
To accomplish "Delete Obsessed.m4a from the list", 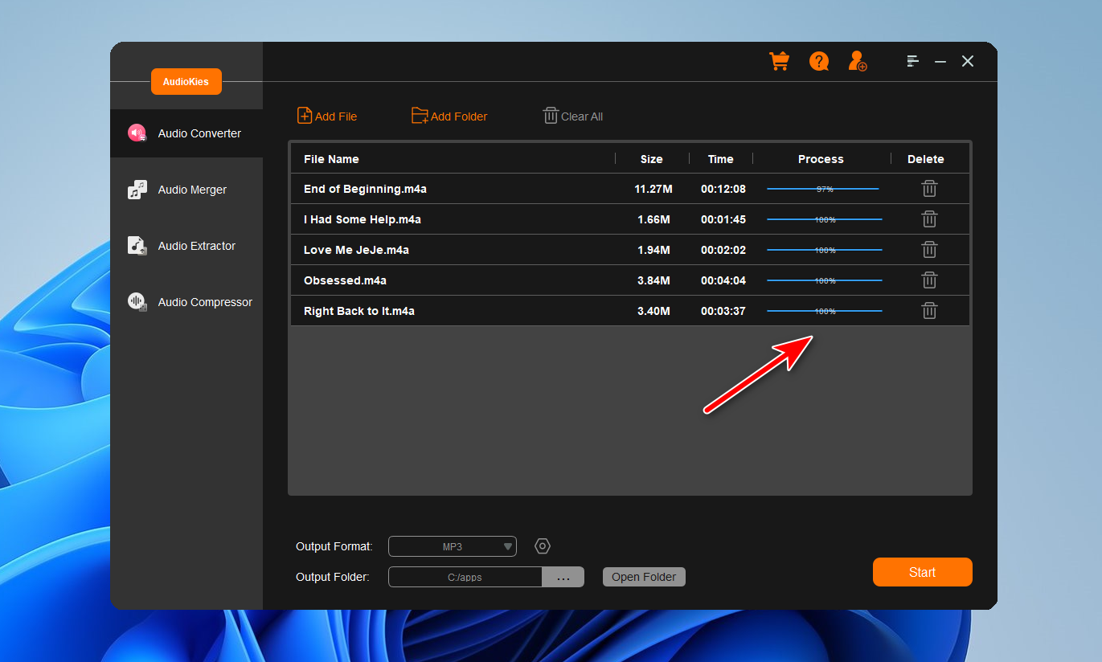I will (x=929, y=280).
